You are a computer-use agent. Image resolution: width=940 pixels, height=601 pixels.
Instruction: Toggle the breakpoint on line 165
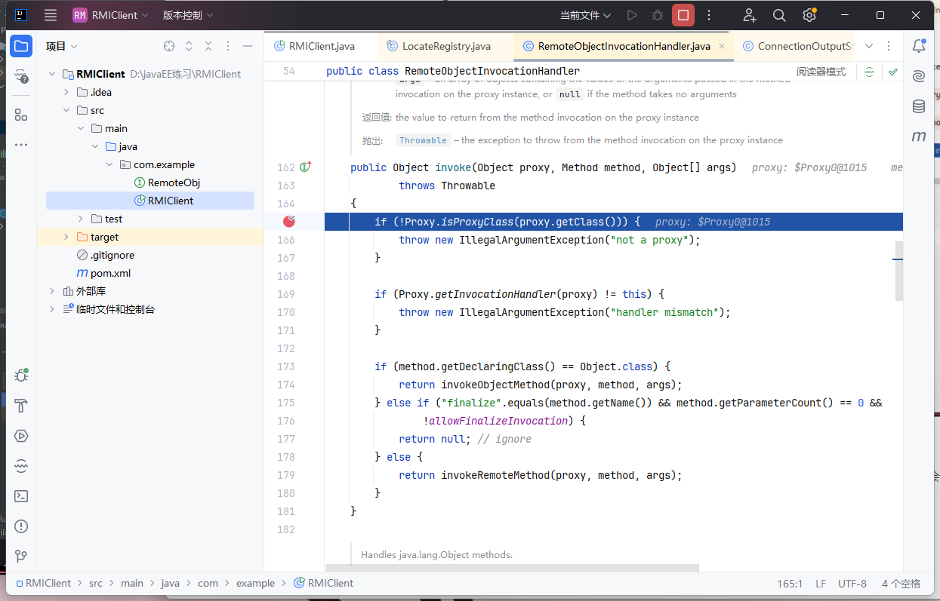288,222
